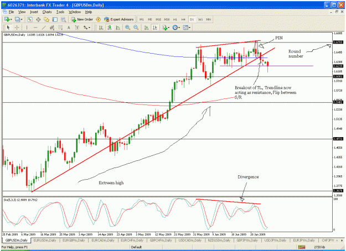346x251 pixels.
Task: Draw a horizontal line tool
Action: [x=35, y=28]
